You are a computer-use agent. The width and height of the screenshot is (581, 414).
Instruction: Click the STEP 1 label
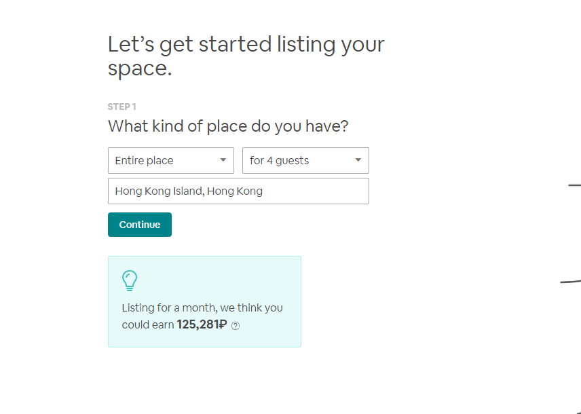122,107
